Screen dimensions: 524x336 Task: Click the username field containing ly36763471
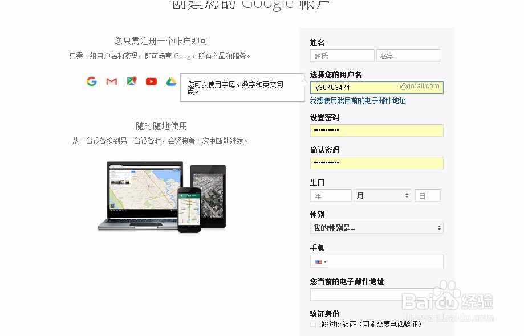(x=377, y=88)
